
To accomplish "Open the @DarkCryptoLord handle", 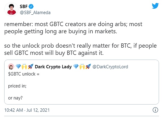I will tap(110, 67).
